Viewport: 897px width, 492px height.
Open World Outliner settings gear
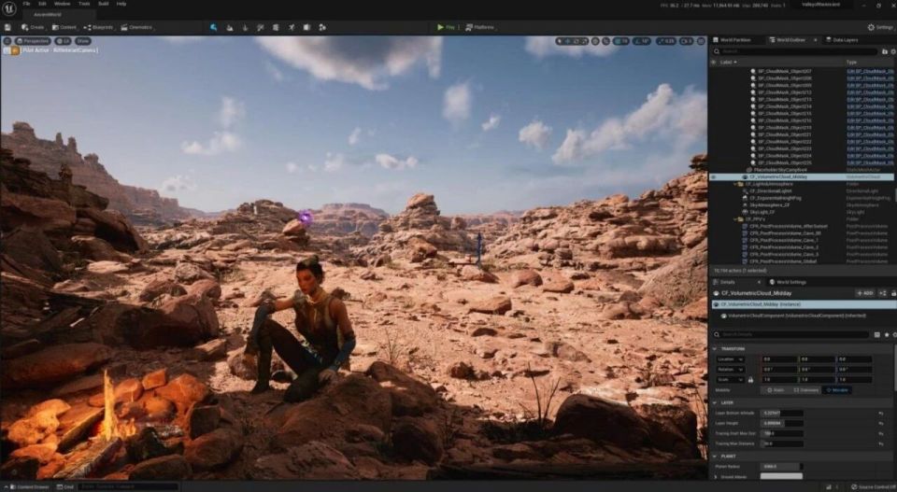point(893,51)
